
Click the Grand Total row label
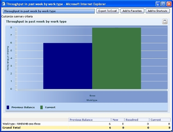click(12, 128)
